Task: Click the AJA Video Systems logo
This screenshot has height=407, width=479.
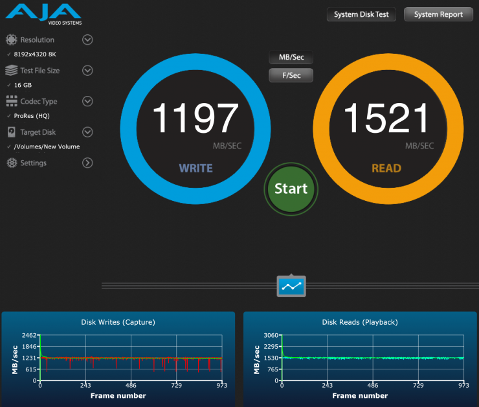Action: click(x=43, y=14)
